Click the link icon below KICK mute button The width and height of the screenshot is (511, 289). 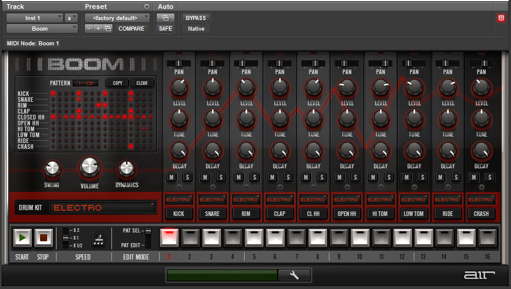coord(179,187)
